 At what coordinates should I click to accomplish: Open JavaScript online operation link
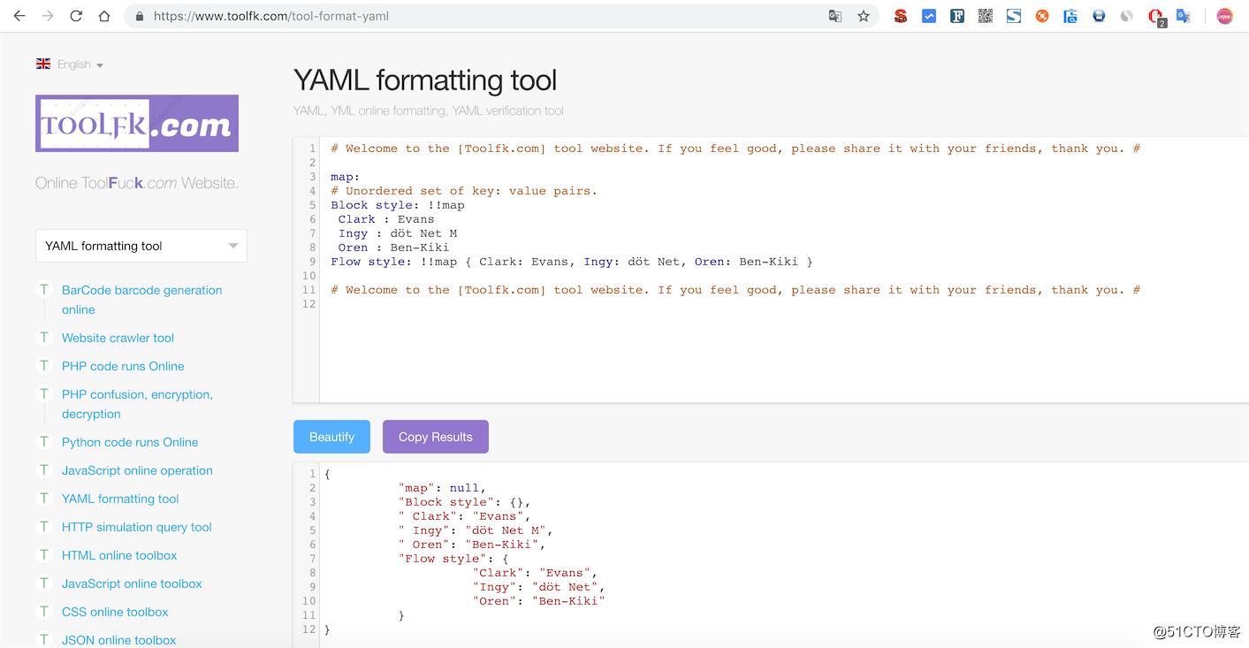(137, 470)
